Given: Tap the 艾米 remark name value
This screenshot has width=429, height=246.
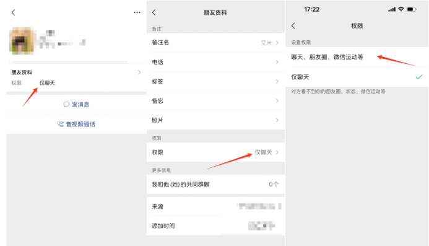Looking at the screenshot, I should click(x=266, y=43).
